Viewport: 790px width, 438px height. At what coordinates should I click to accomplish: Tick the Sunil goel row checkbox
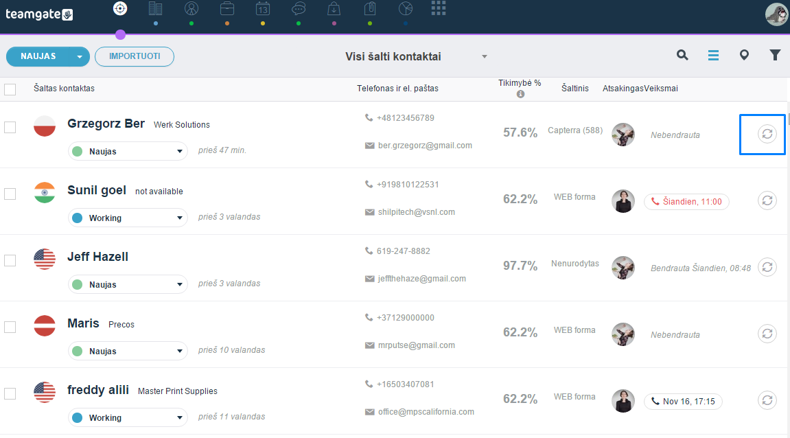[10, 194]
